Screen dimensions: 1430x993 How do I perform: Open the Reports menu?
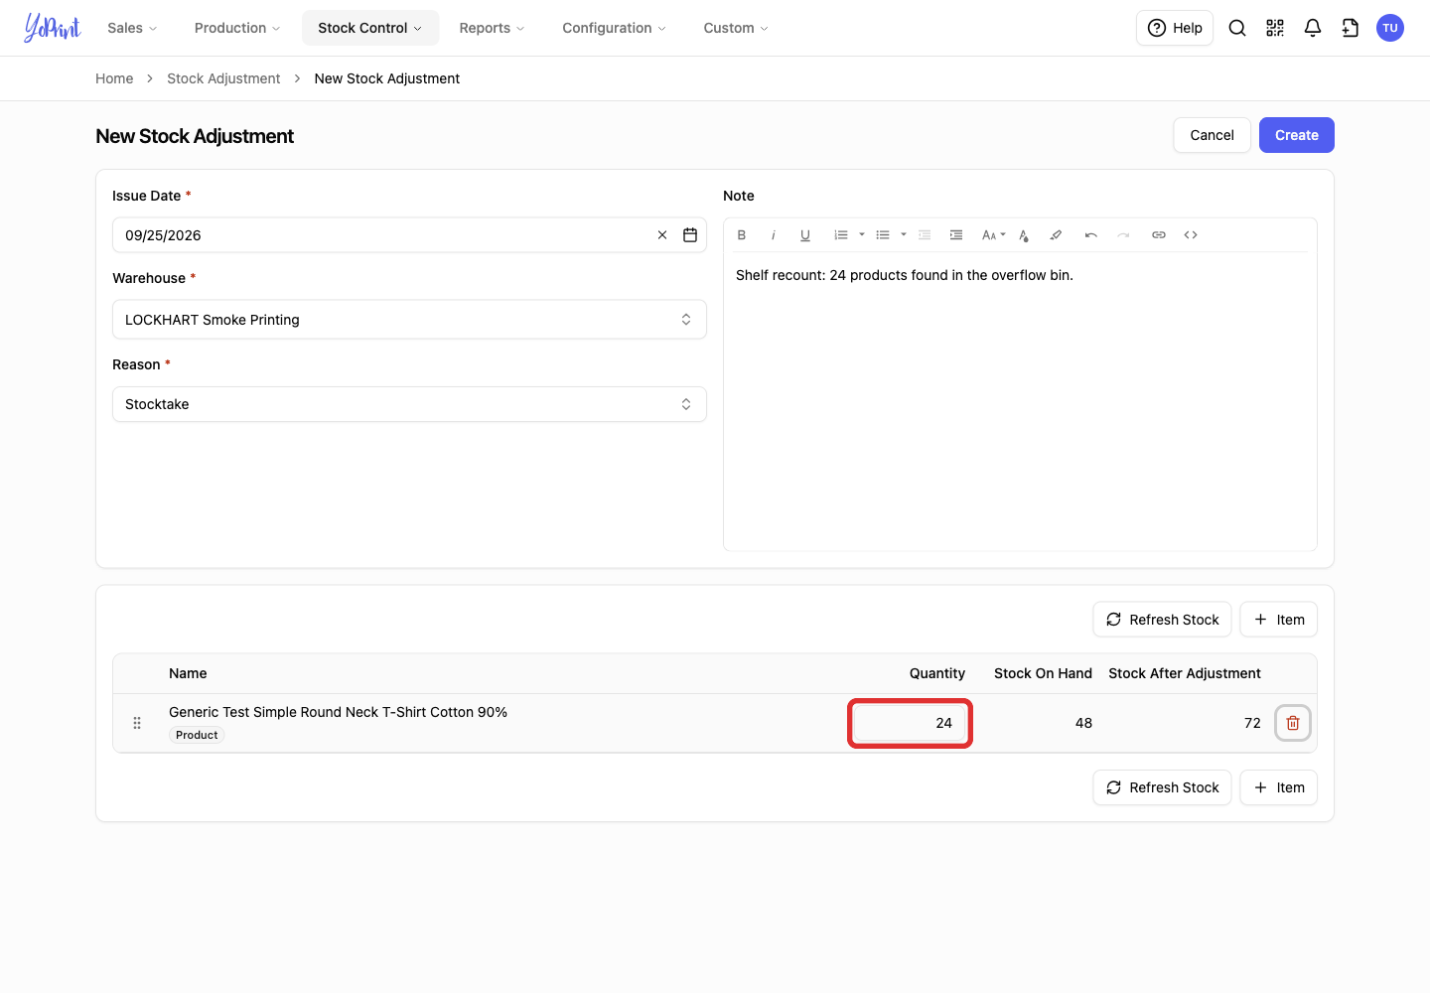point(492,28)
